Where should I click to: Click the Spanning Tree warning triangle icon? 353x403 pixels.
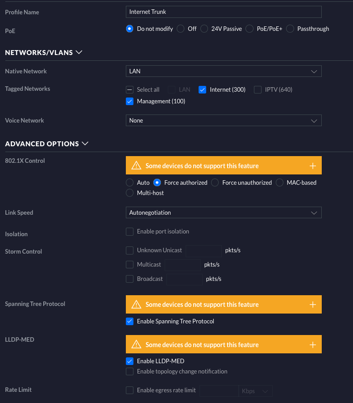click(x=136, y=305)
